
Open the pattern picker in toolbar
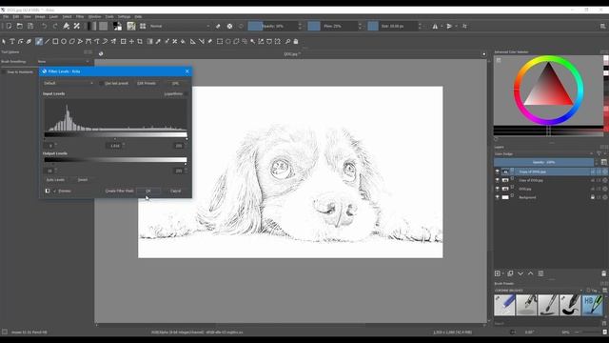104,26
